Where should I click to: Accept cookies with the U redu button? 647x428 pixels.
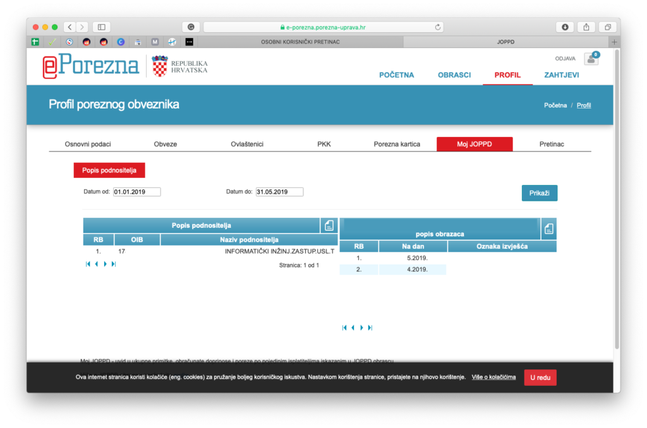(x=540, y=377)
